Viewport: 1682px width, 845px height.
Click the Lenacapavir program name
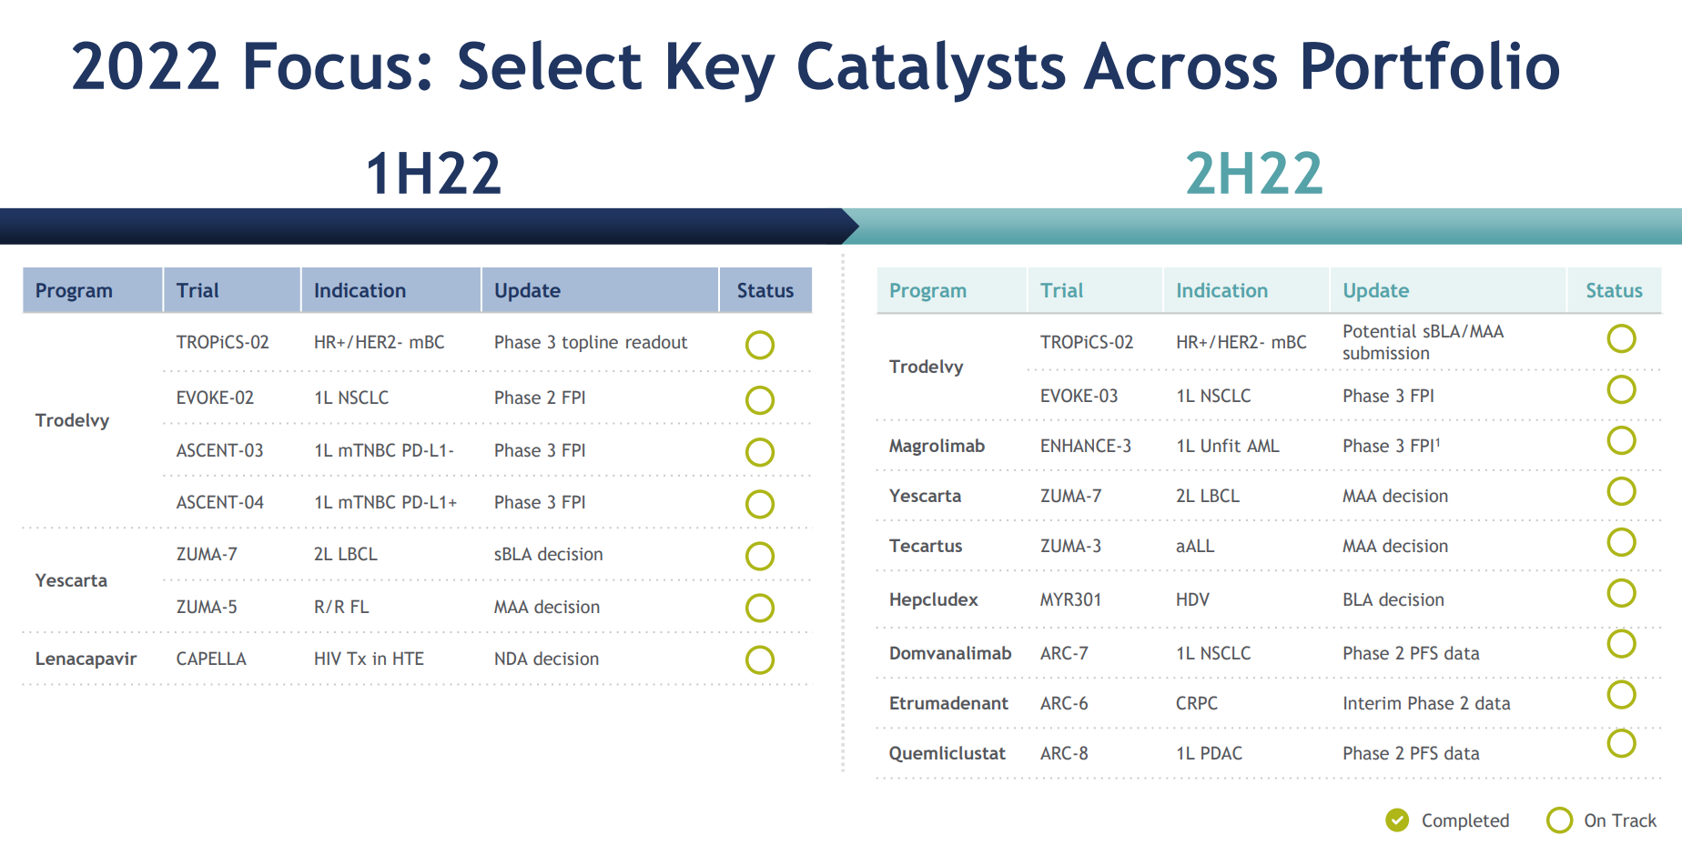coord(86,659)
